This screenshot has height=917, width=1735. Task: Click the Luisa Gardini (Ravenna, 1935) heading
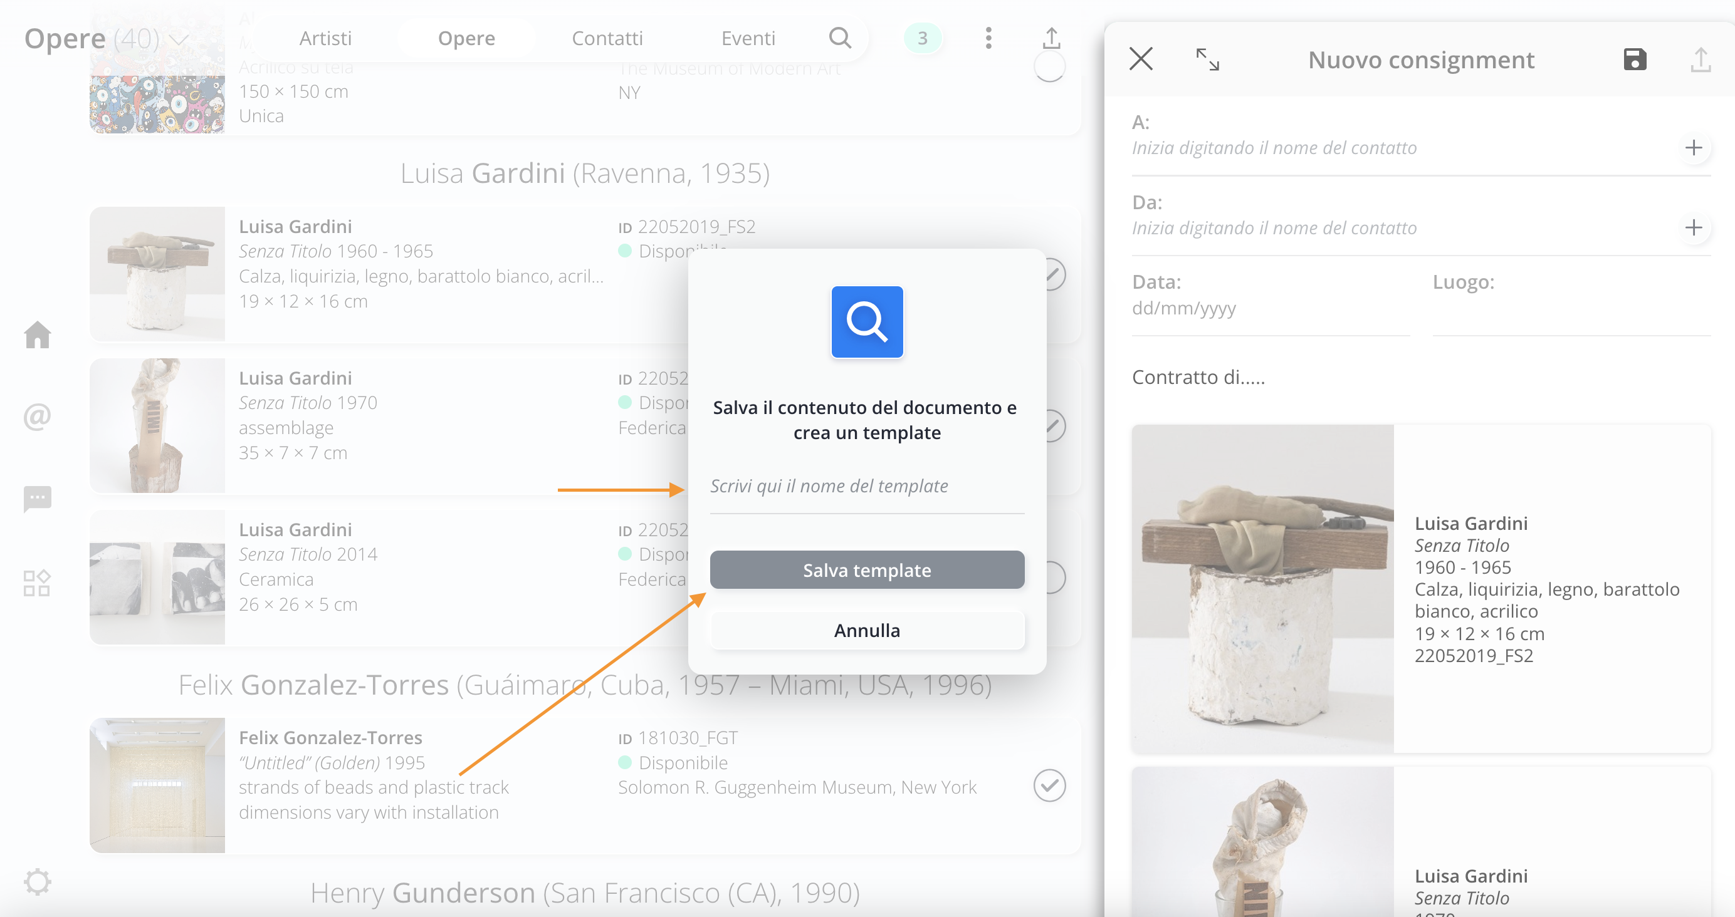pyautogui.click(x=585, y=173)
